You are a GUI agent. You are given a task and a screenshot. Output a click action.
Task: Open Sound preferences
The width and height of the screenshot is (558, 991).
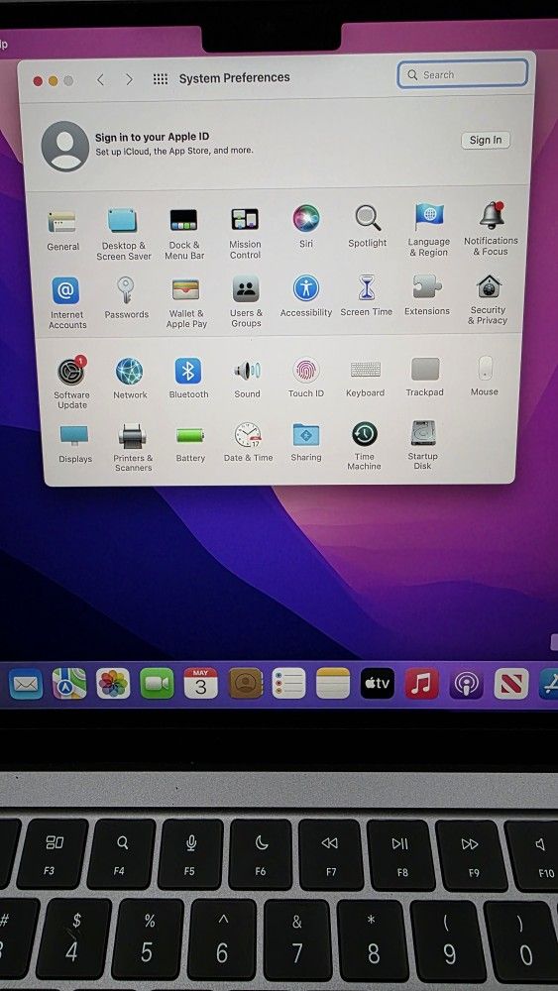[x=247, y=371]
